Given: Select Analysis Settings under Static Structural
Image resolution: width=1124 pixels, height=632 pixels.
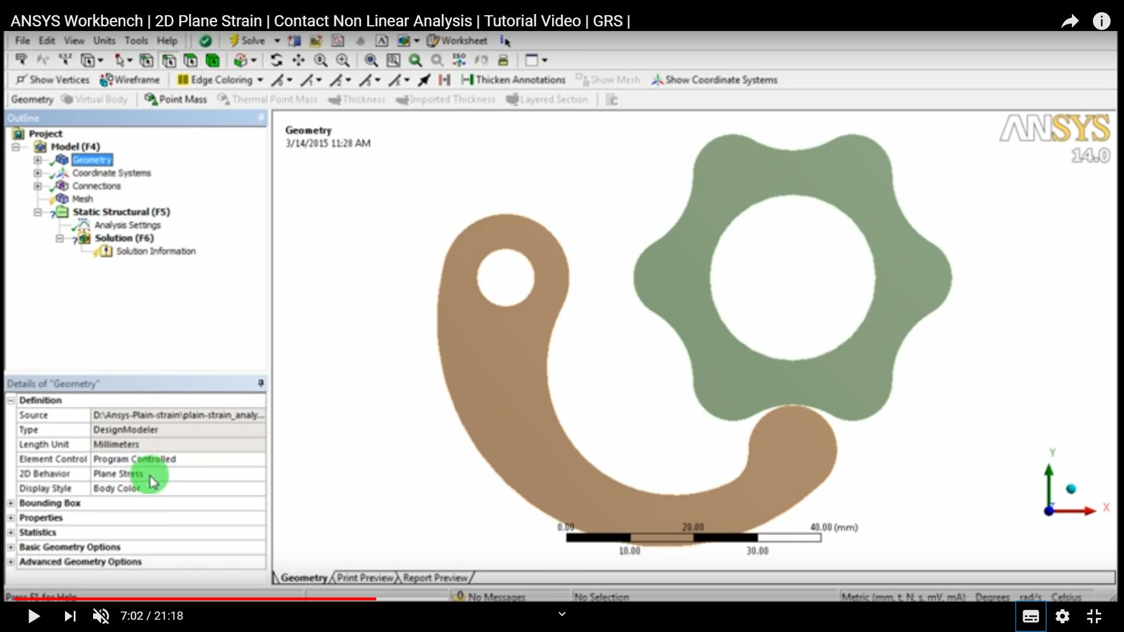Looking at the screenshot, I should (x=126, y=225).
